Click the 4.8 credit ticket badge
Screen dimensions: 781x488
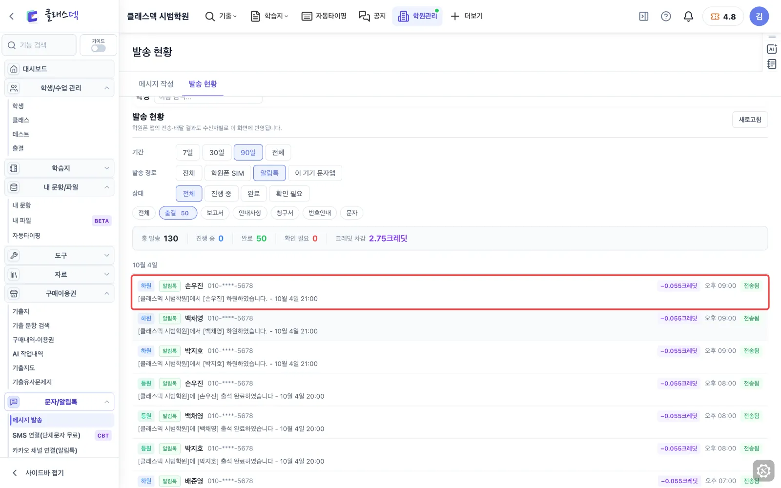pyautogui.click(x=723, y=16)
